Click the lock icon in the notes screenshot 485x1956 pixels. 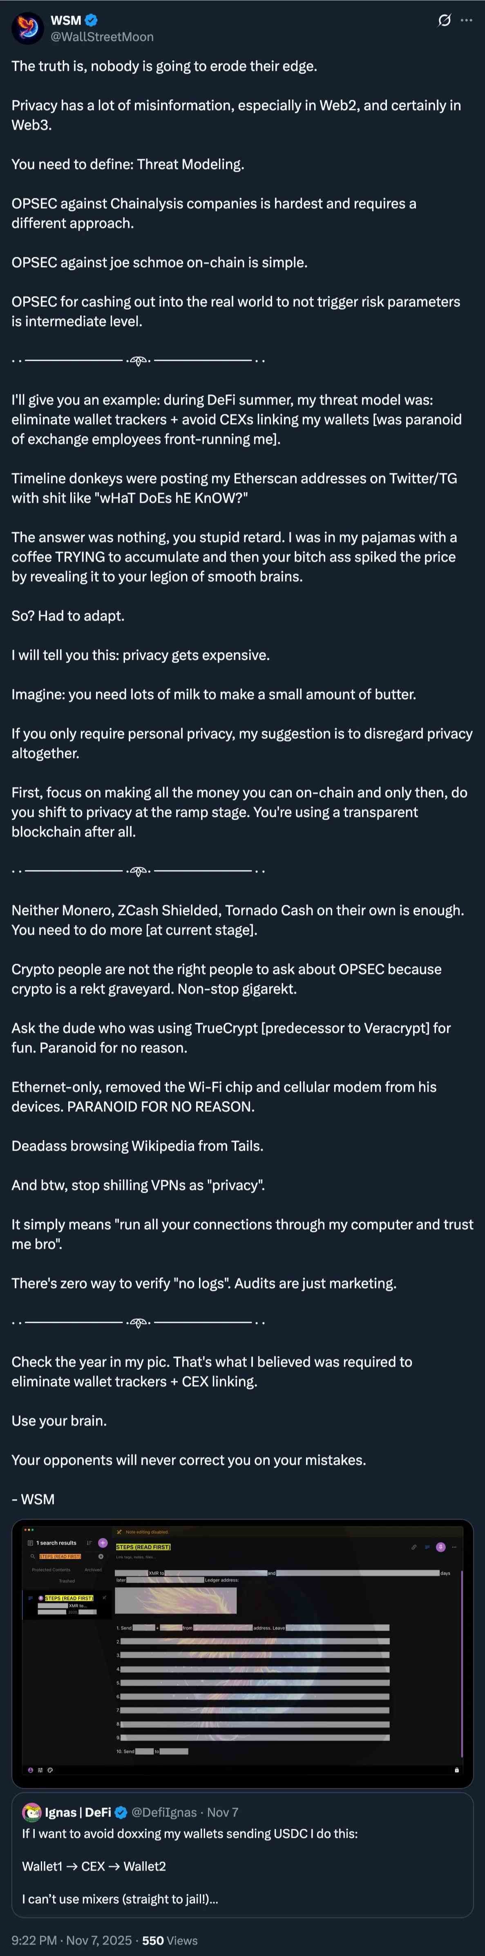point(456,1770)
